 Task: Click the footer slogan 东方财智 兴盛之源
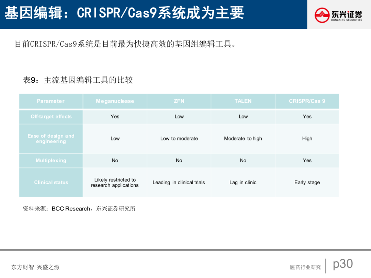35,267
